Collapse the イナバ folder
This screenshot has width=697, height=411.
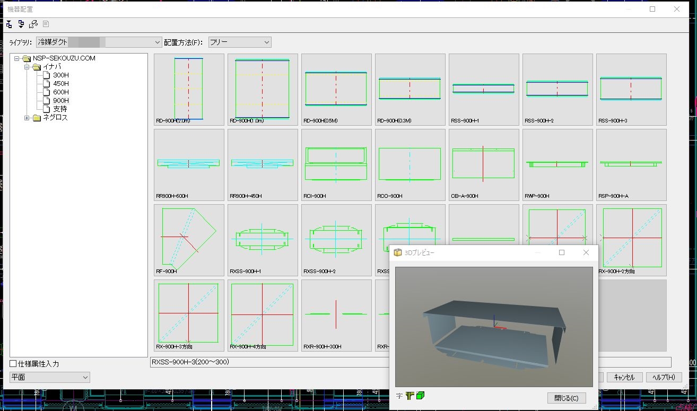coord(27,67)
